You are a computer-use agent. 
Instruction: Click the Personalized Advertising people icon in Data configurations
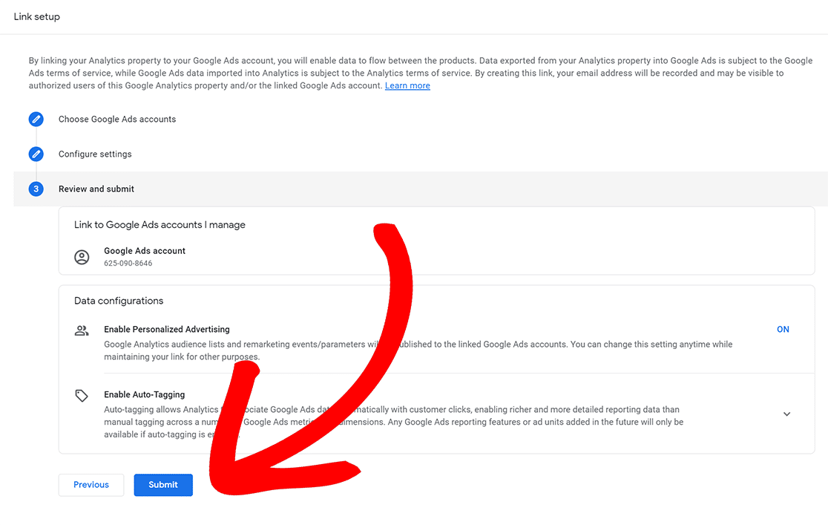pos(82,329)
